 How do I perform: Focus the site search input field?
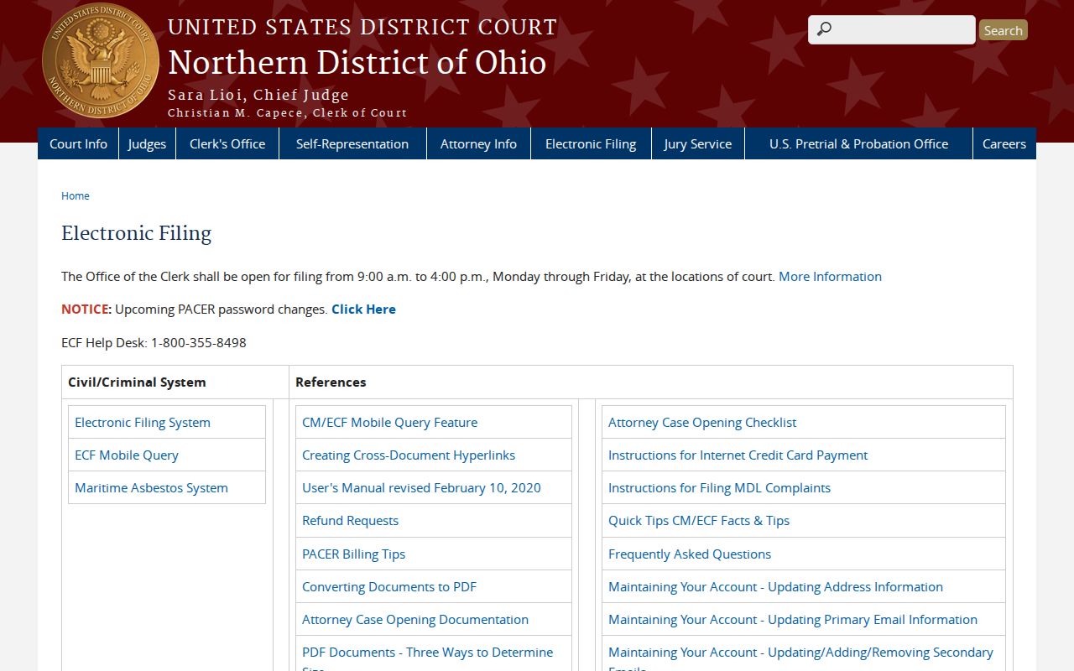[891, 29]
